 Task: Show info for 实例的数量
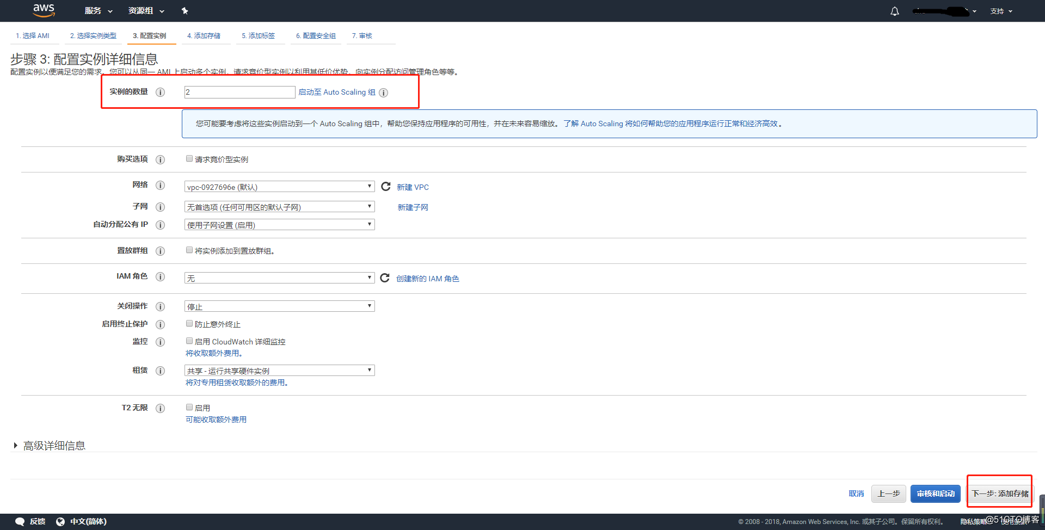[x=161, y=92]
